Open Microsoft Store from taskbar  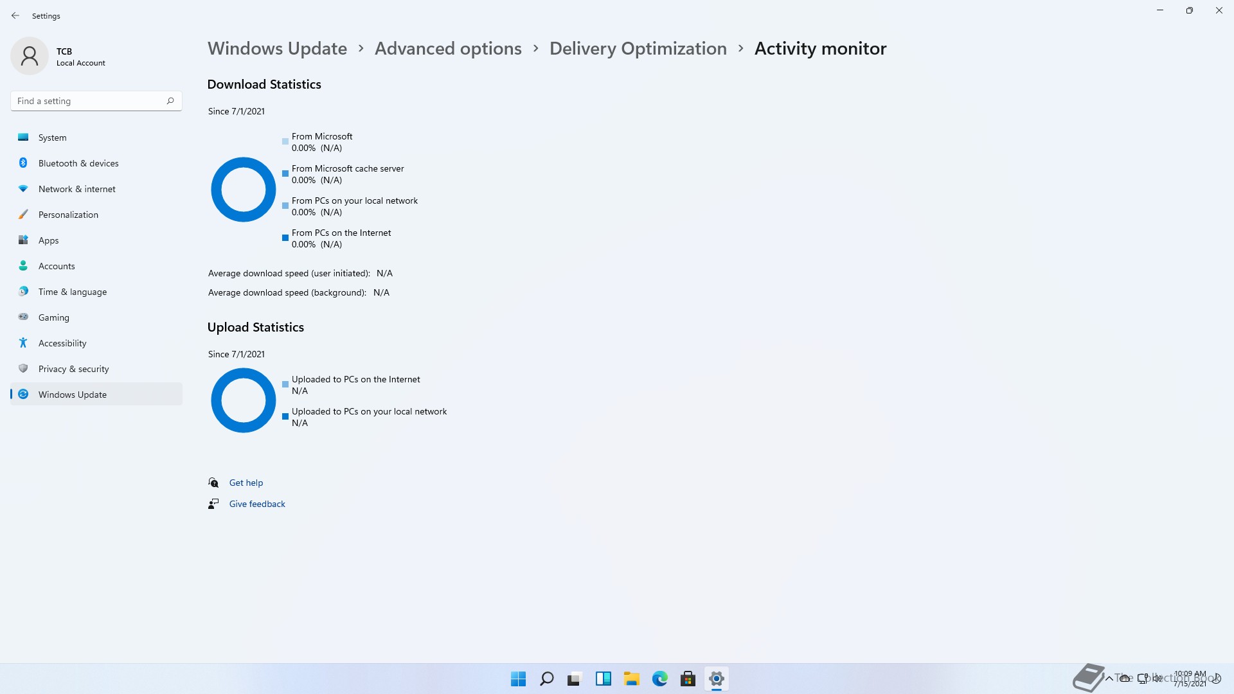pos(688,679)
